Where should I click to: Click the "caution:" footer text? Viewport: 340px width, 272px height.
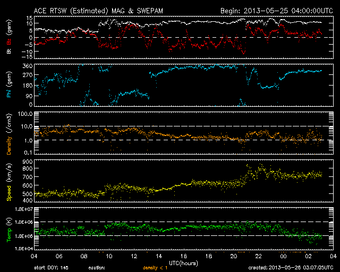point(97,268)
